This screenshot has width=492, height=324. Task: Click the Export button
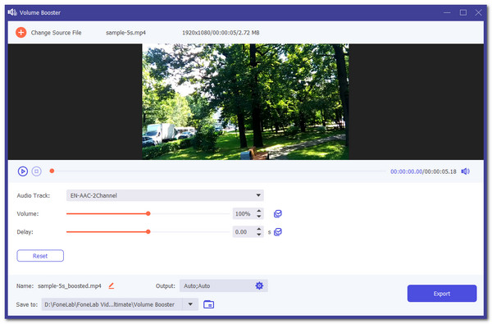[442, 294]
